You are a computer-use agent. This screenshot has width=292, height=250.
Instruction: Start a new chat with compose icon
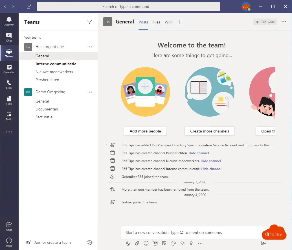pos(29,6)
